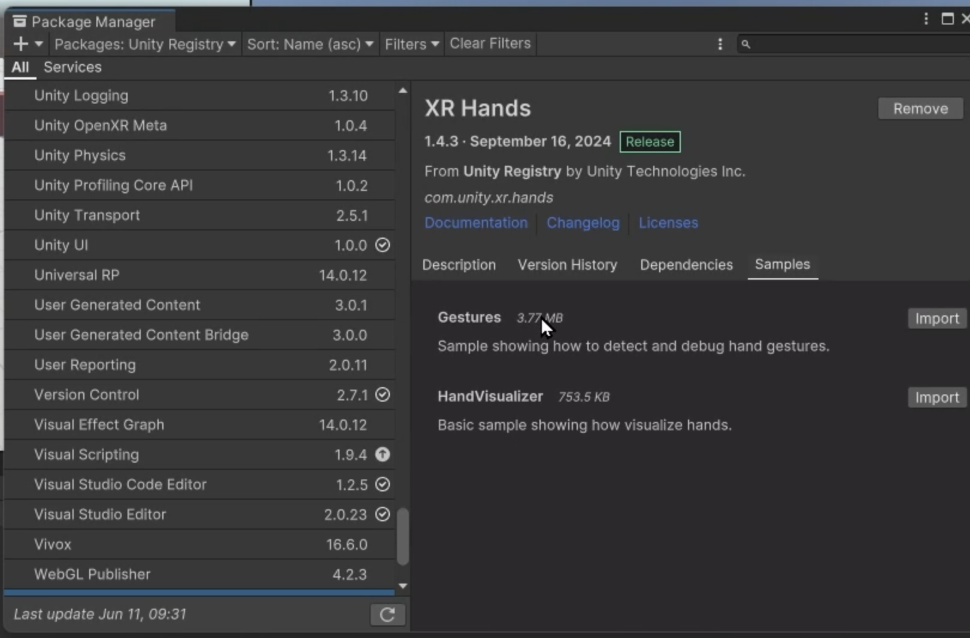
Task: Select the Visual Scripting package
Action: (x=199, y=455)
